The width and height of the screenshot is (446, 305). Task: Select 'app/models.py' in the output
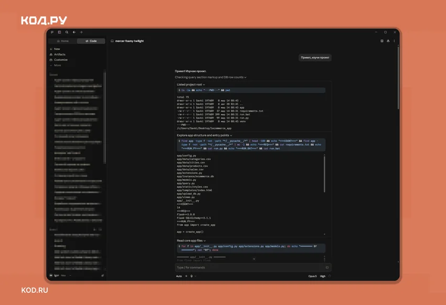(x=186, y=180)
